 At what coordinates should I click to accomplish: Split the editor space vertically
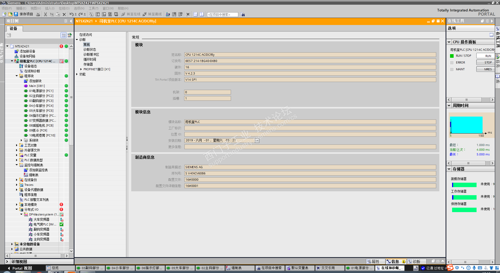[x=202, y=14]
